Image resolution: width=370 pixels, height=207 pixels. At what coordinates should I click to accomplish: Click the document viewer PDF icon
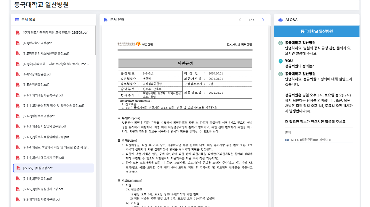[106, 20]
